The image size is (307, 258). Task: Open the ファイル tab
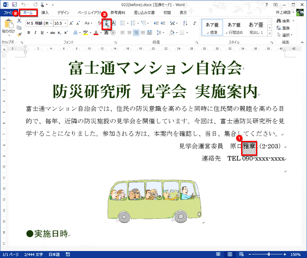[x=8, y=13]
